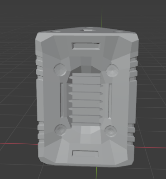Click the green Y axis line above the model
166x179 pixels.
pyautogui.click(x=102, y=17)
